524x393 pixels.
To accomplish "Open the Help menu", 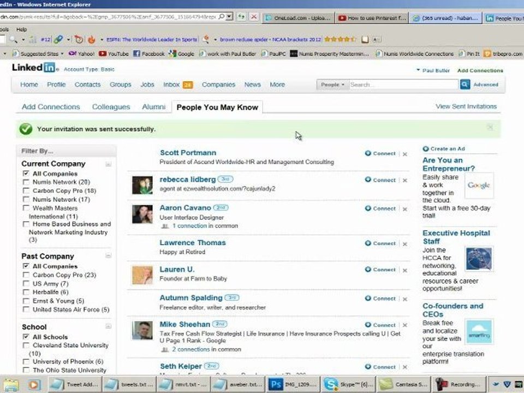I will click(x=21, y=29).
